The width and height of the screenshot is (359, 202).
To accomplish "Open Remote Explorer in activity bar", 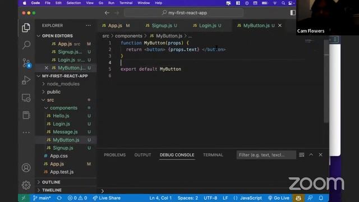I will click(26, 98).
